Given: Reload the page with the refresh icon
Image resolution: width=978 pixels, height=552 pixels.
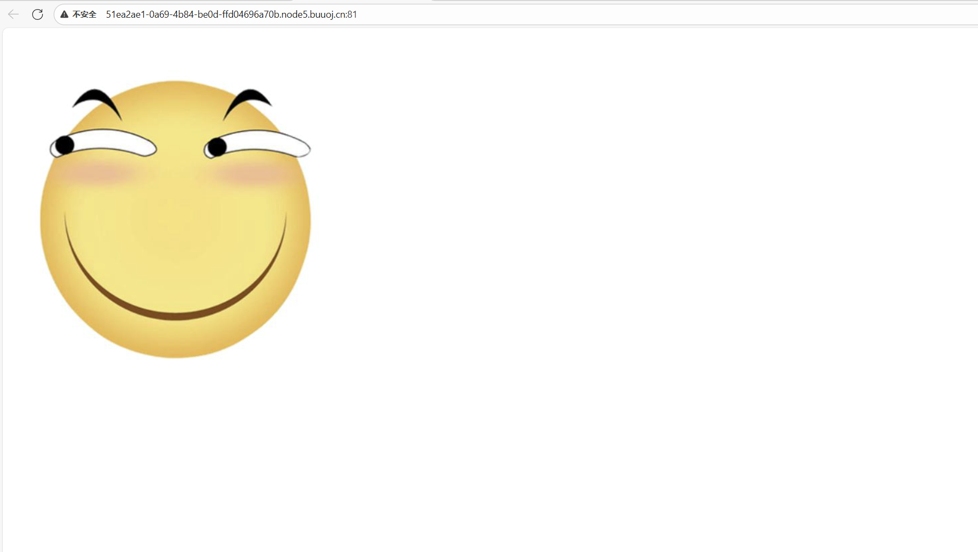Looking at the screenshot, I should [x=38, y=14].
